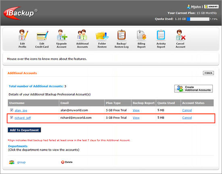Click the Username column header

coord(34,103)
